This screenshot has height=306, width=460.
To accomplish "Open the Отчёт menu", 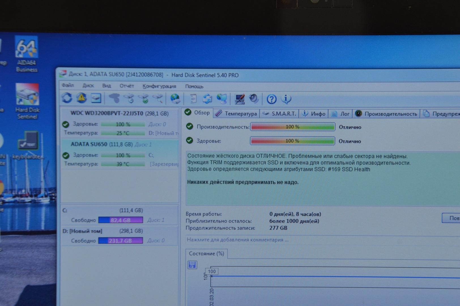I will click(127, 86).
